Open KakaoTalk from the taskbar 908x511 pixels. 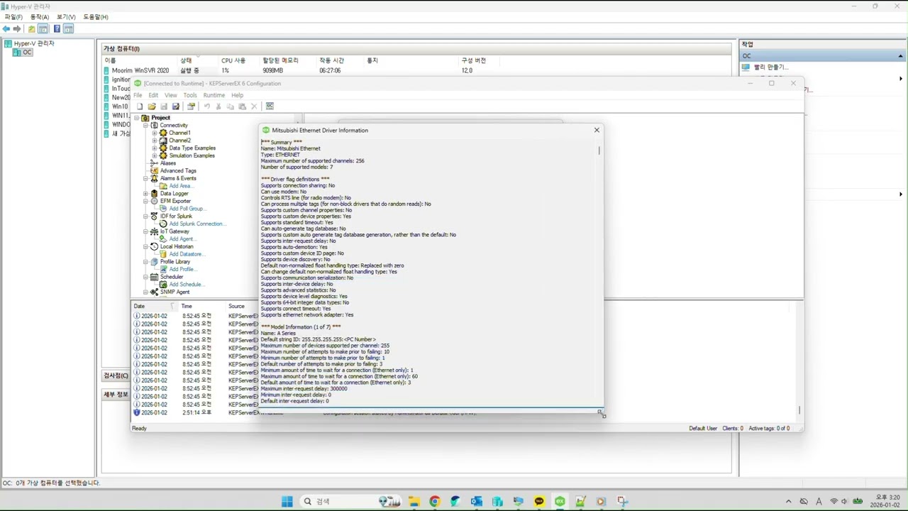(540, 501)
